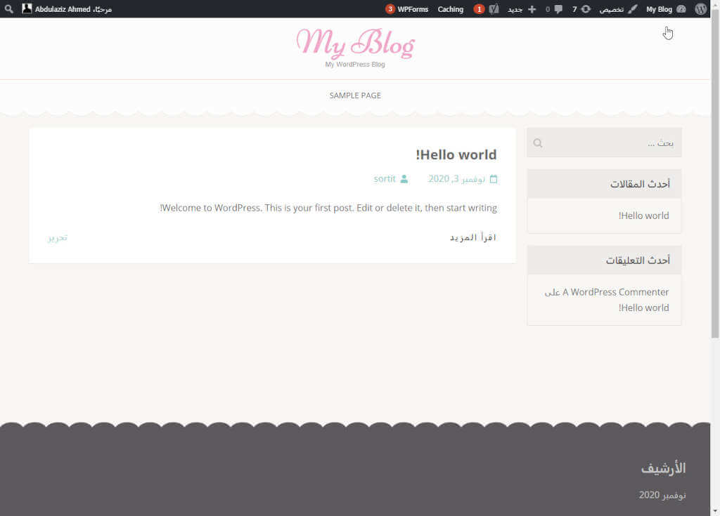
Task: Click the الأرشيف footer heading
Action: [x=663, y=468]
